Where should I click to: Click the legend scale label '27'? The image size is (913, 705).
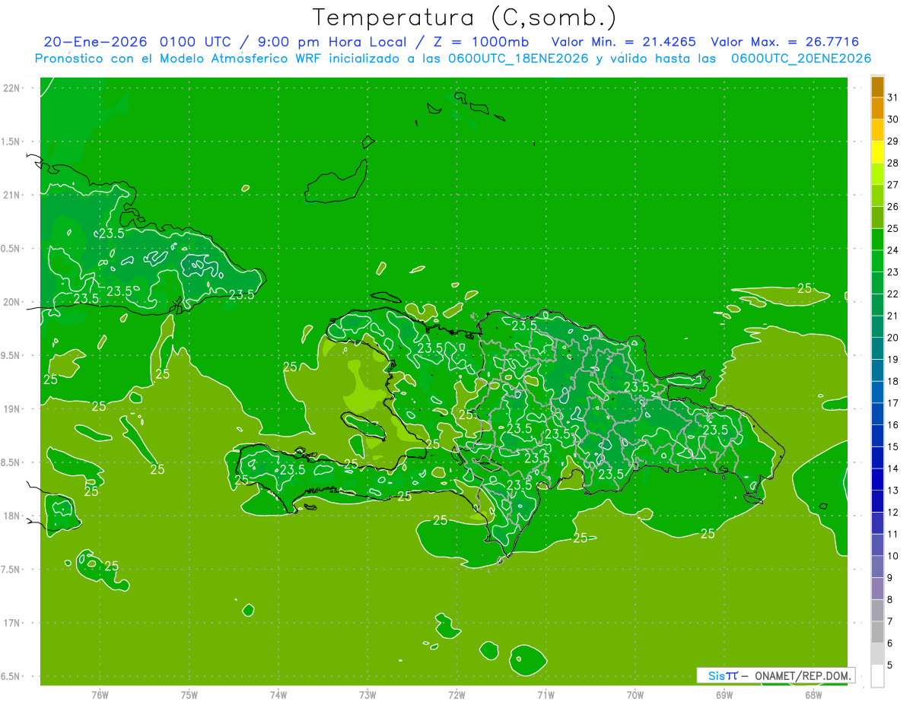pyautogui.click(x=892, y=185)
